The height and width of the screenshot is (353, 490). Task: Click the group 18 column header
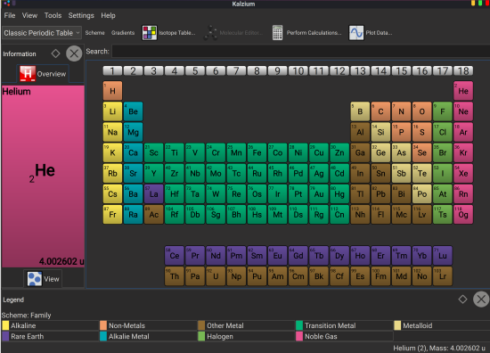point(463,70)
